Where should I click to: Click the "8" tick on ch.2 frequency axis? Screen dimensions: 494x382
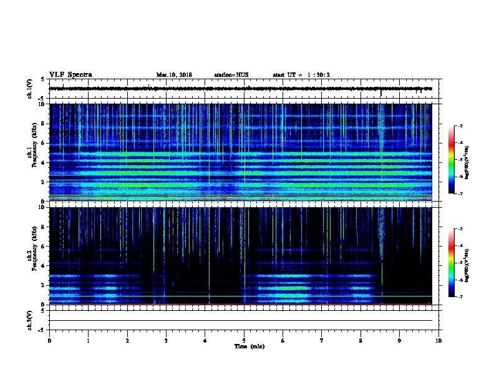pos(44,227)
